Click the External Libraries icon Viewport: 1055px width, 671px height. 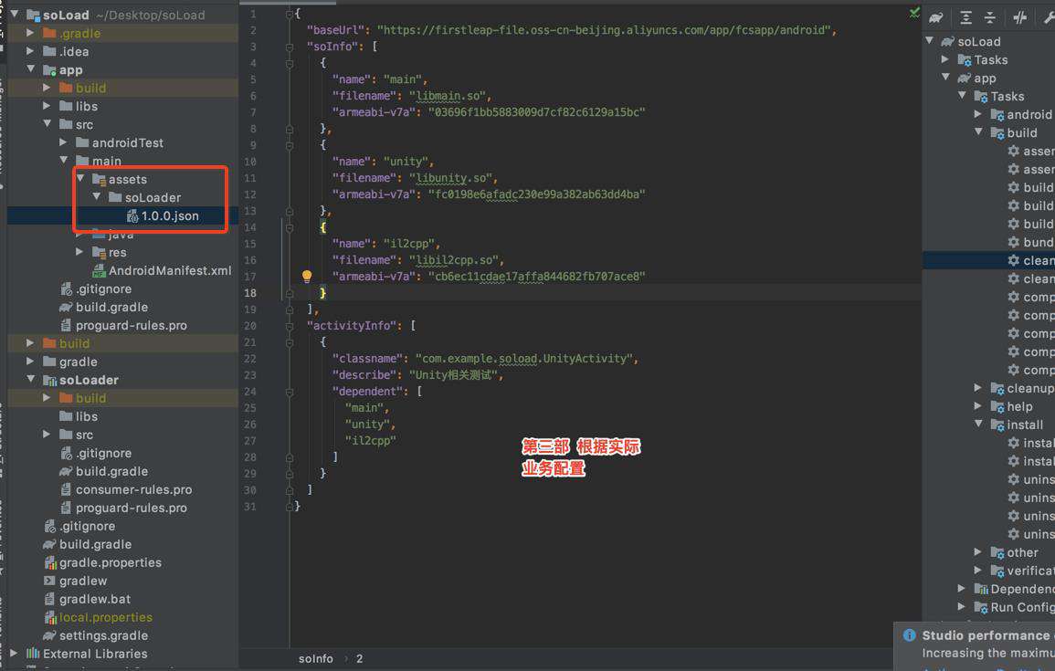(33, 654)
